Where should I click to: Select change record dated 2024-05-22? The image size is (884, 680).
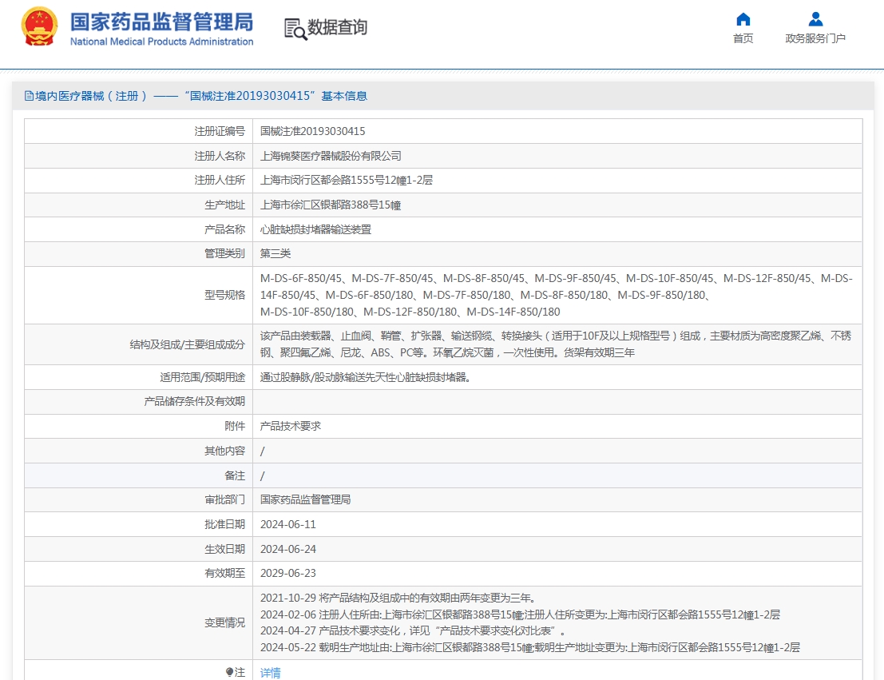tap(530, 647)
